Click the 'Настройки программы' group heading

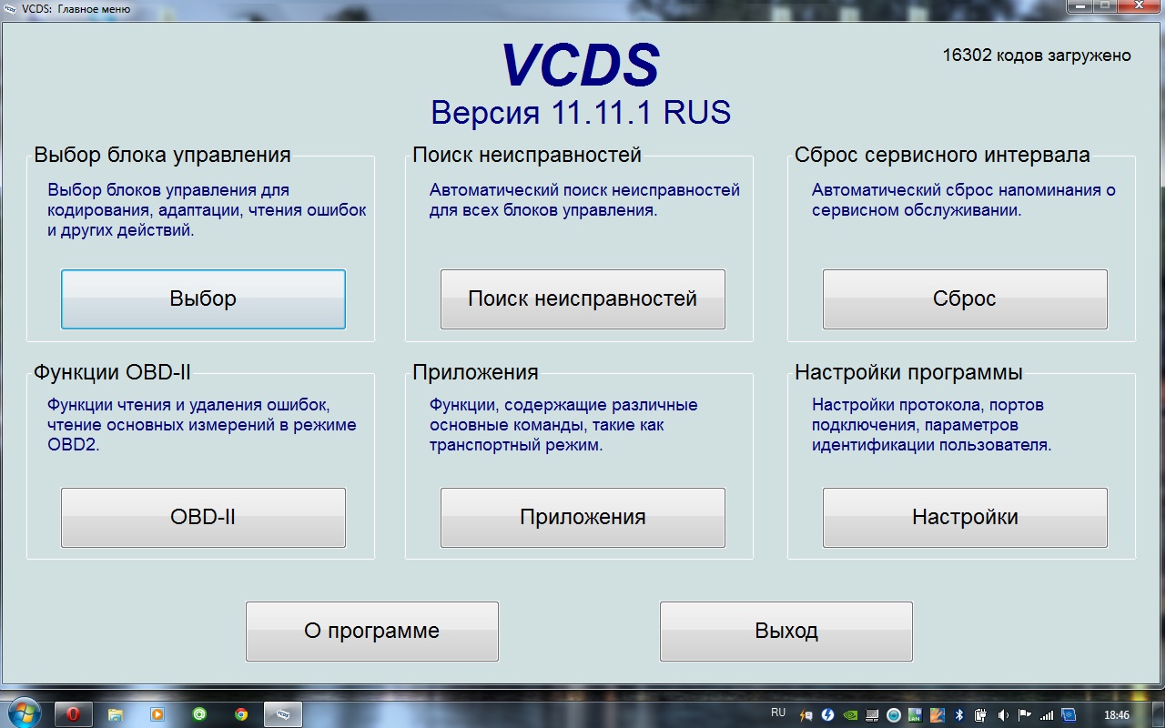908,372
